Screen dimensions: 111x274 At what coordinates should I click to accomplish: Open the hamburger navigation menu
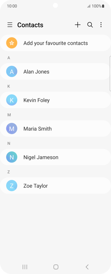[10, 25]
